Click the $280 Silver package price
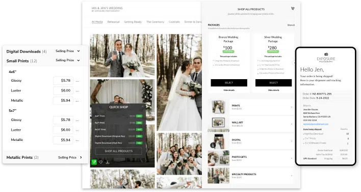Viewport: 361px width, 192px height. tap(272, 47)
